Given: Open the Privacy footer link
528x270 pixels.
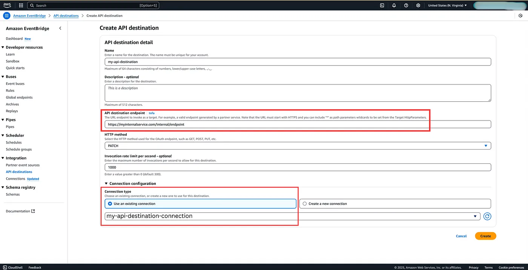Looking at the screenshot, I should pyautogui.click(x=474, y=267).
